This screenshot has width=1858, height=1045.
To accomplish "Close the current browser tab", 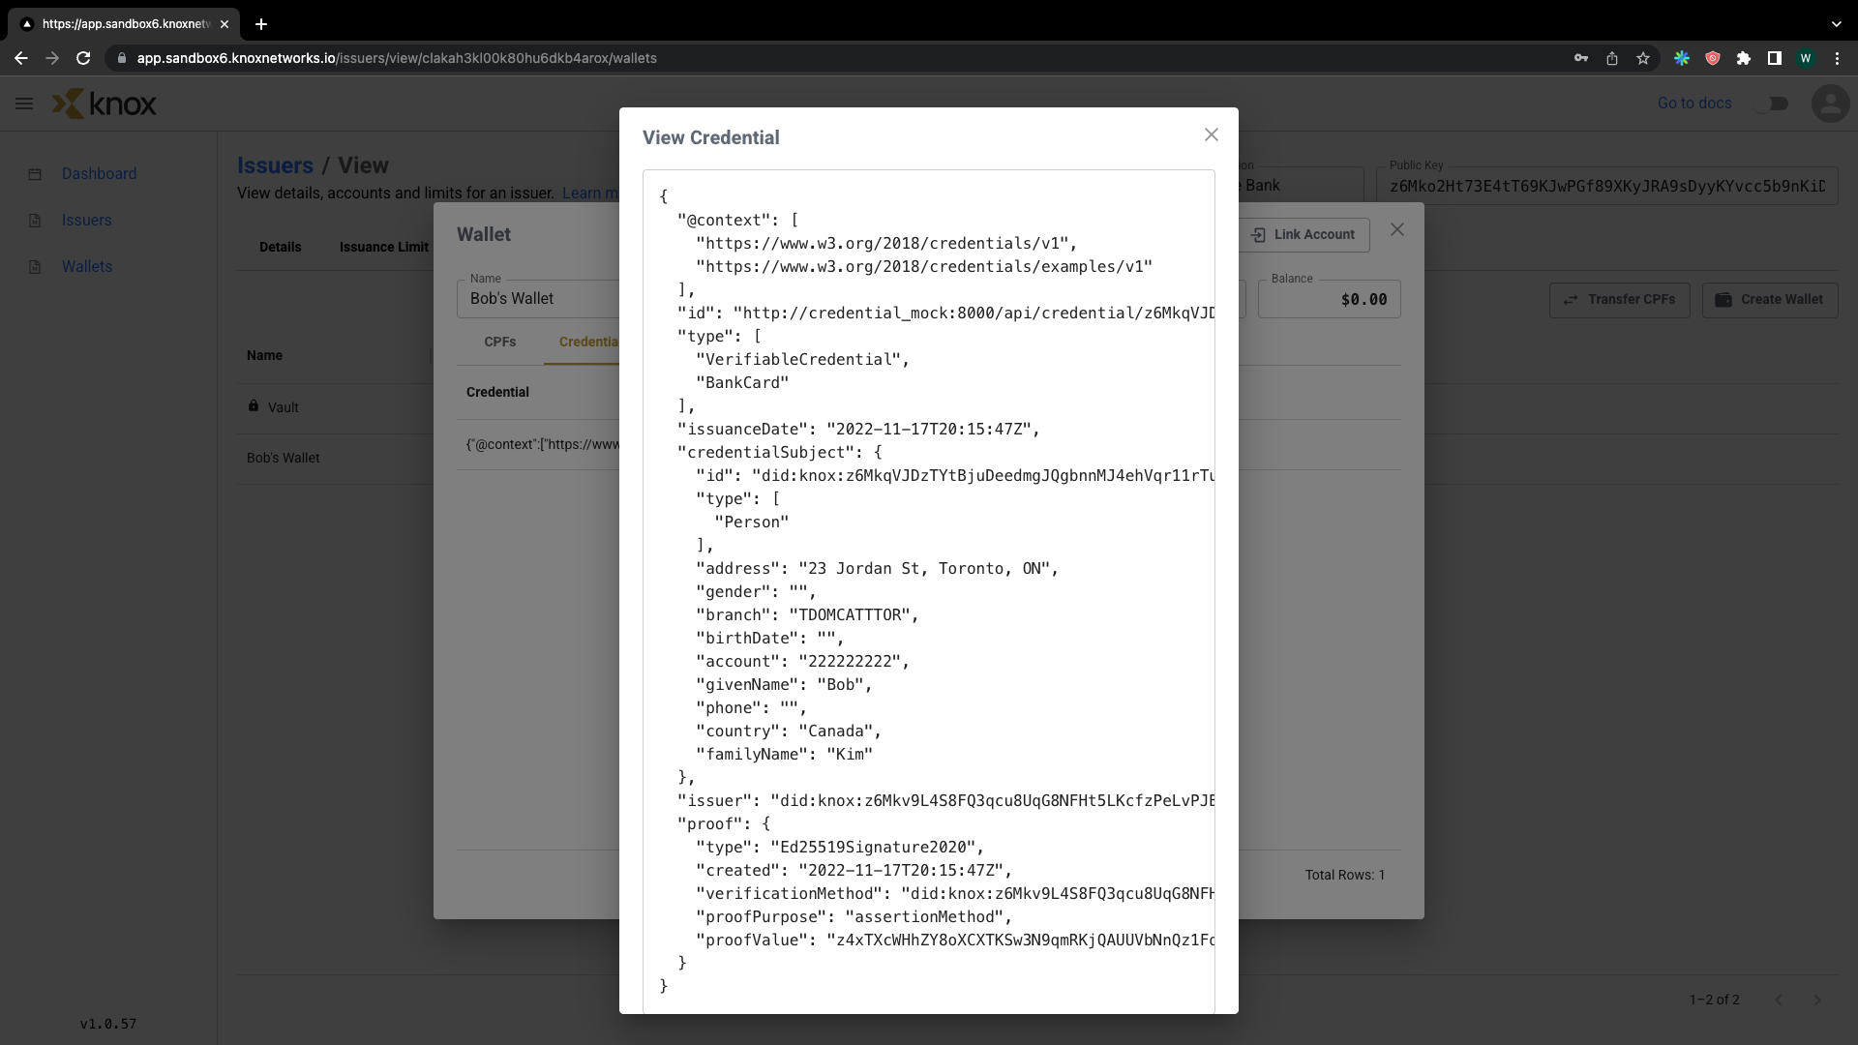I will point(225,24).
